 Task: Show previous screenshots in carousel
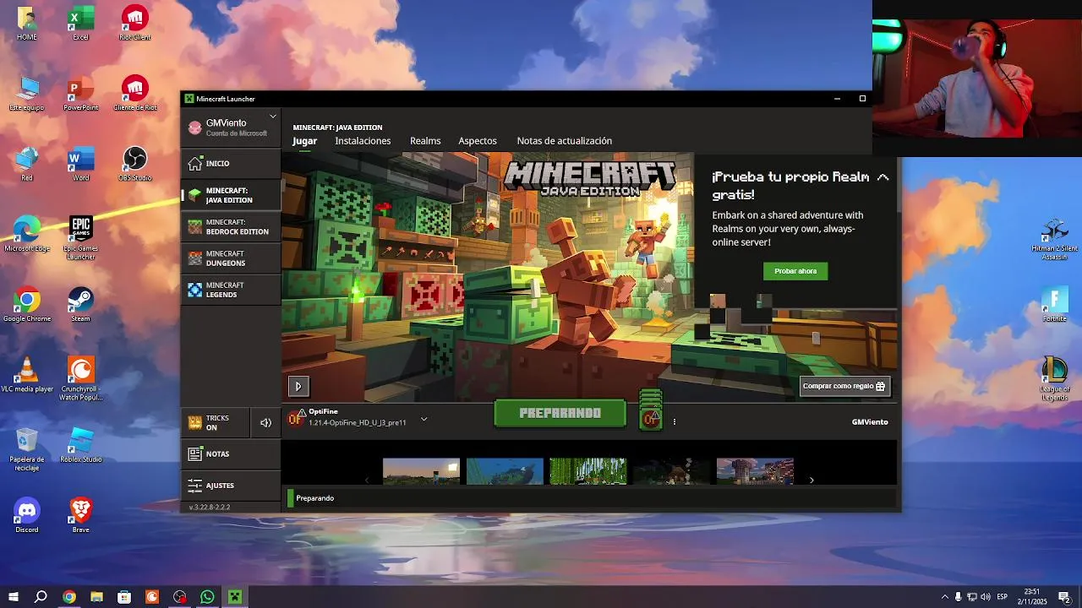(367, 480)
